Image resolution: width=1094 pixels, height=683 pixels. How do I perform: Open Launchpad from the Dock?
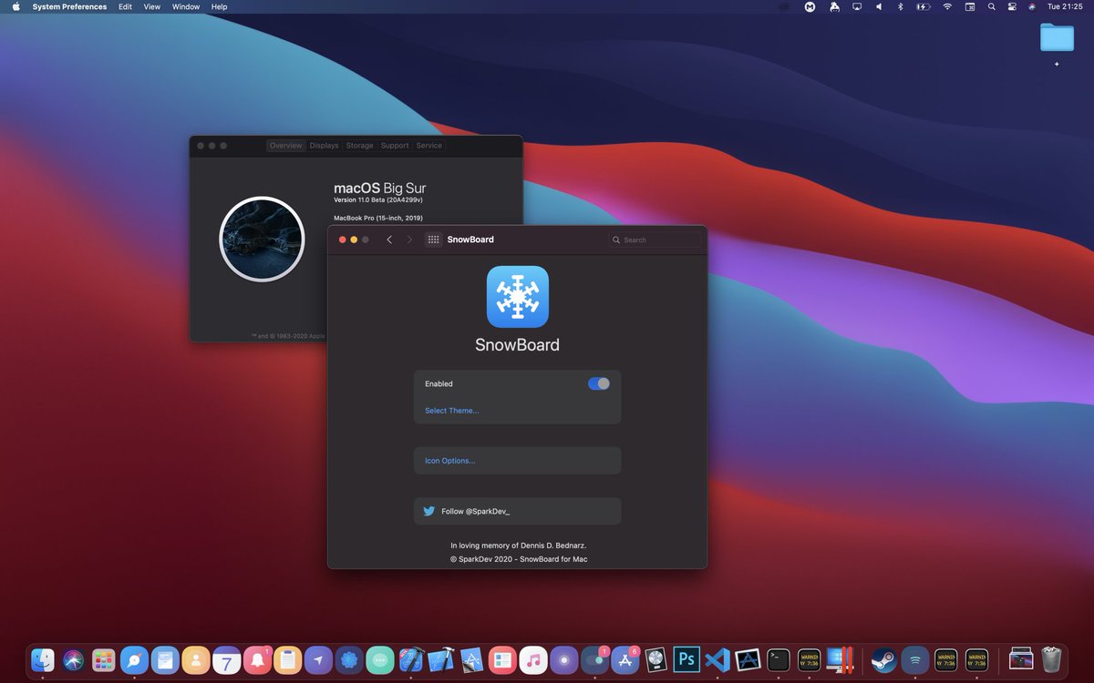point(104,659)
